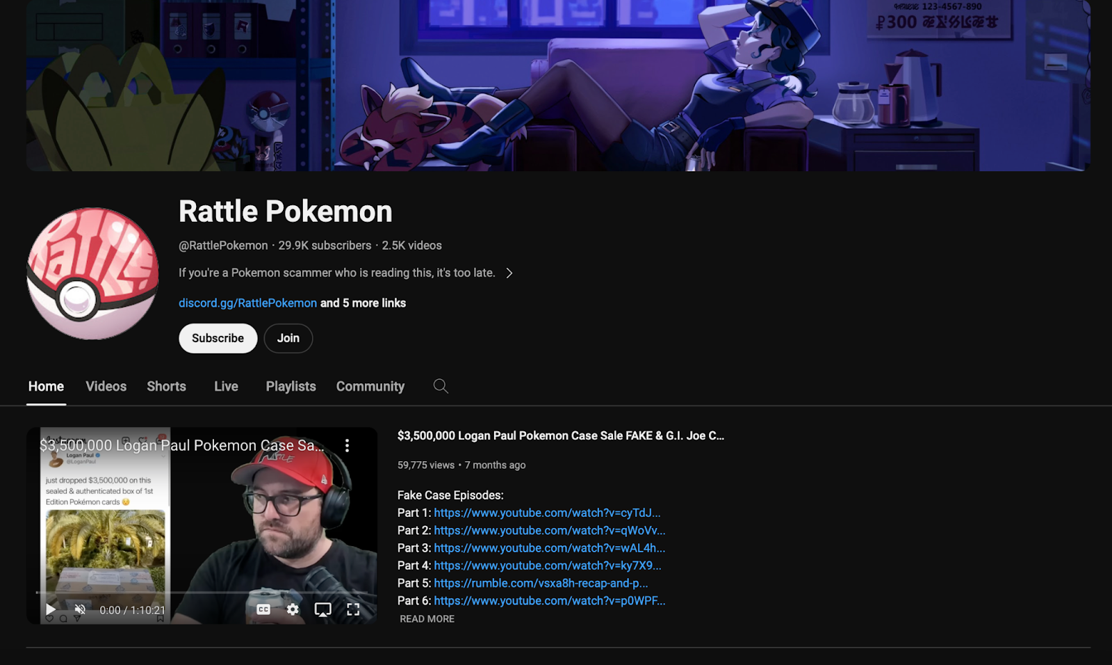
Task: Open video player settings gear
Action: 293,609
